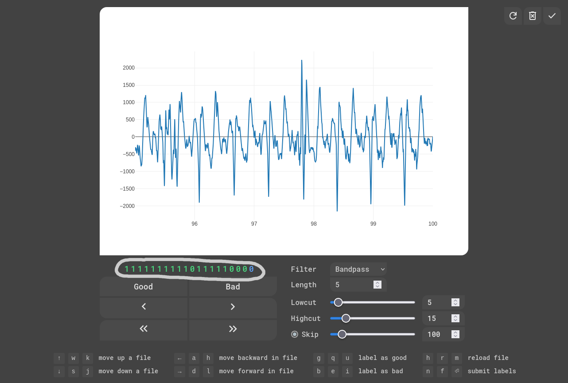Click the Skip slider handle
This screenshot has width=568, height=383.
pos(342,334)
